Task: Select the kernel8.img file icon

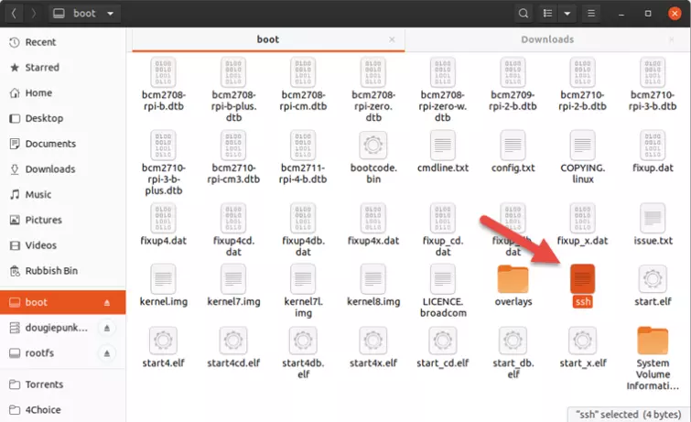Action: 373,278
